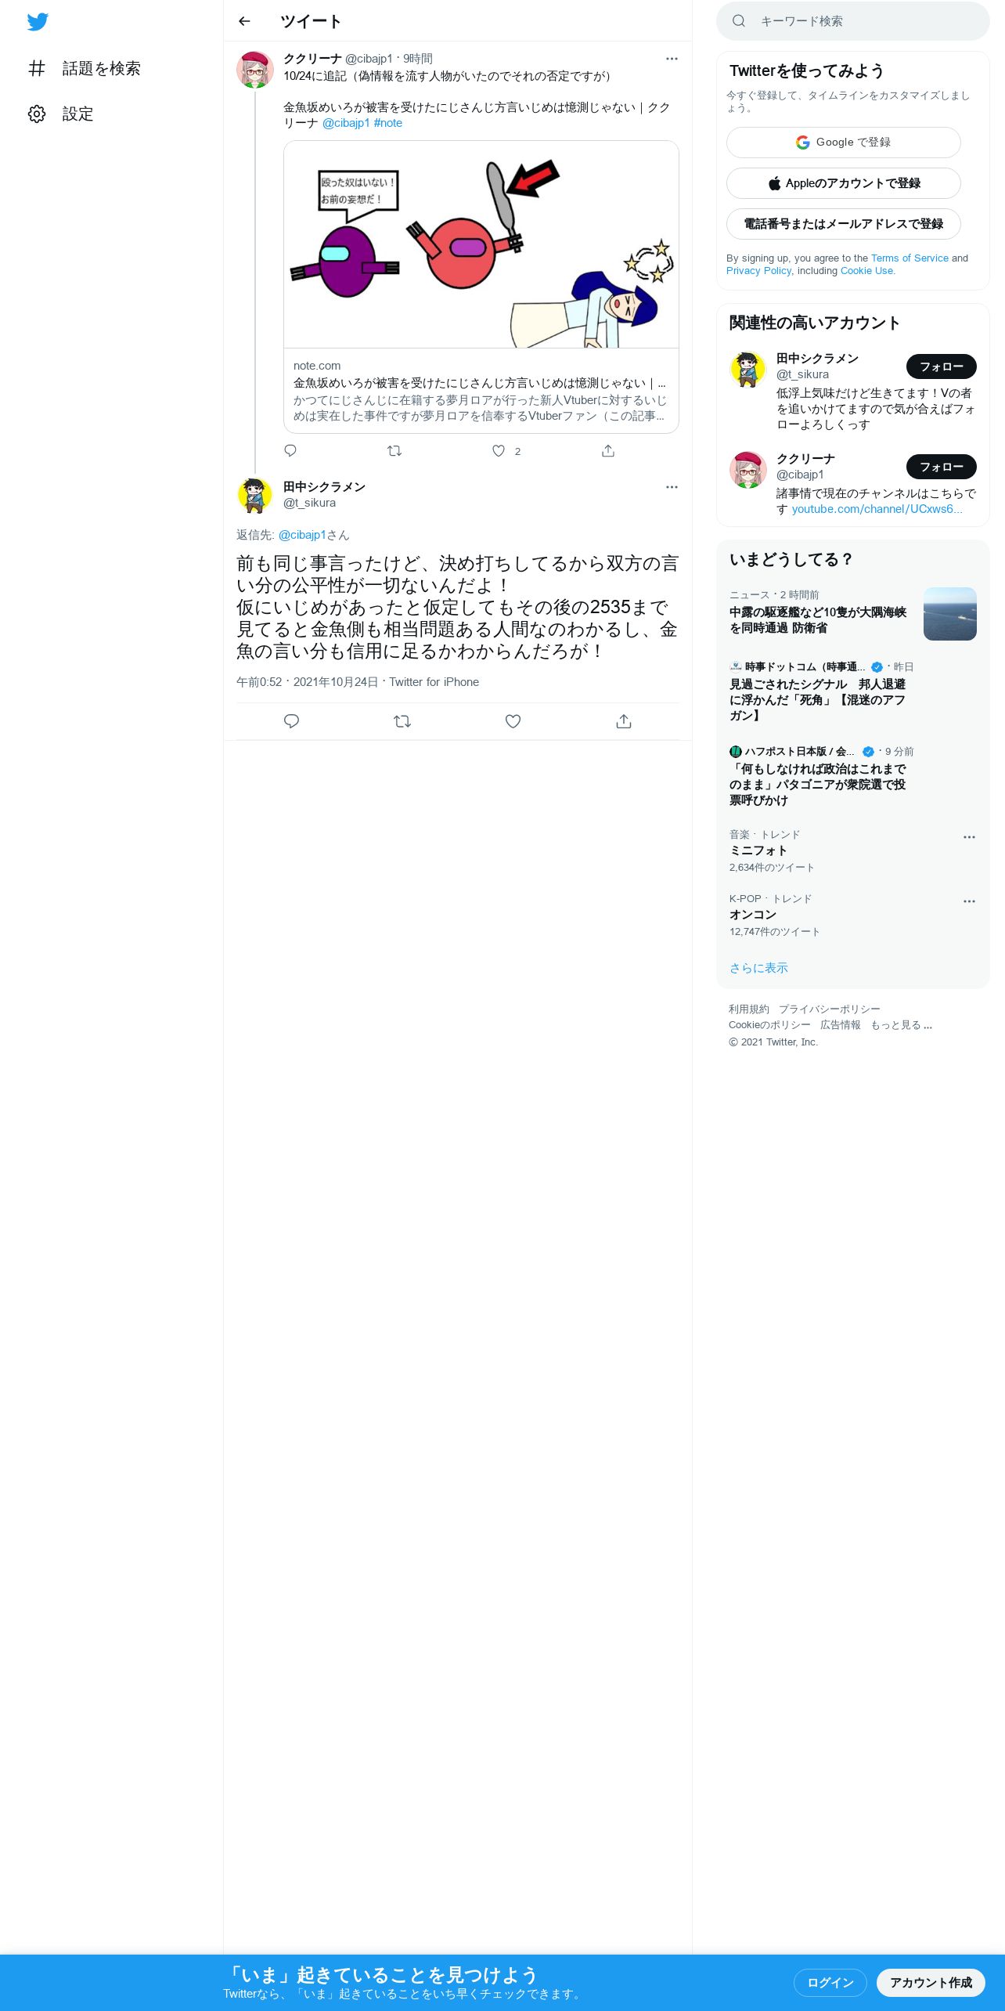The height and width of the screenshot is (2011, 1005).
Task: Focus the キーワード検索 search field
Action: [x=853, y=21]
